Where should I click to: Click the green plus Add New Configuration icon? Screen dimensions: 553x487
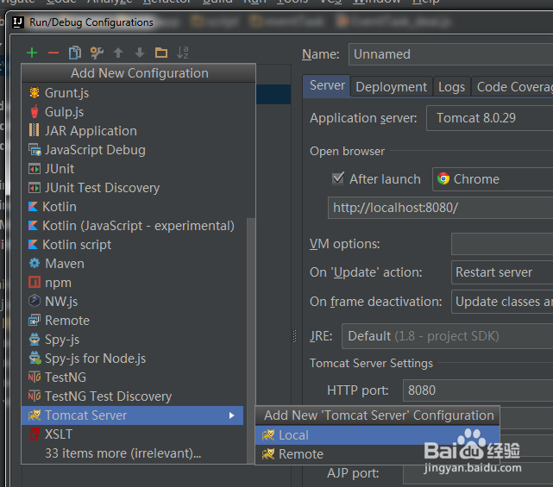click(32, 53)
